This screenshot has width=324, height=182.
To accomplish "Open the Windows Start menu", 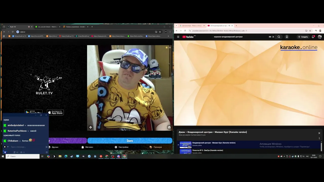I will click(x=3, y=156).
